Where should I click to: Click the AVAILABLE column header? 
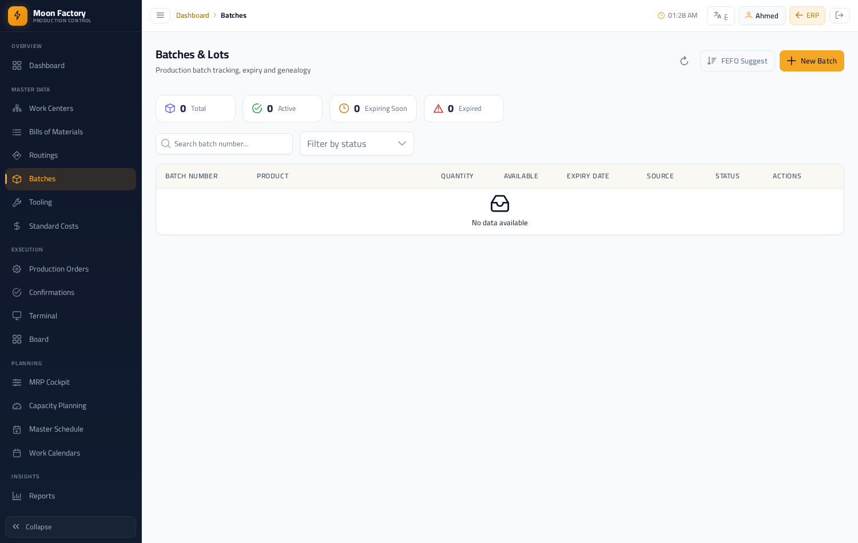click(521, 176)
